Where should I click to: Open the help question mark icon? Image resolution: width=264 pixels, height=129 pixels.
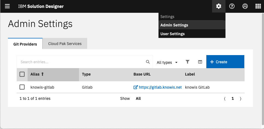232,6
